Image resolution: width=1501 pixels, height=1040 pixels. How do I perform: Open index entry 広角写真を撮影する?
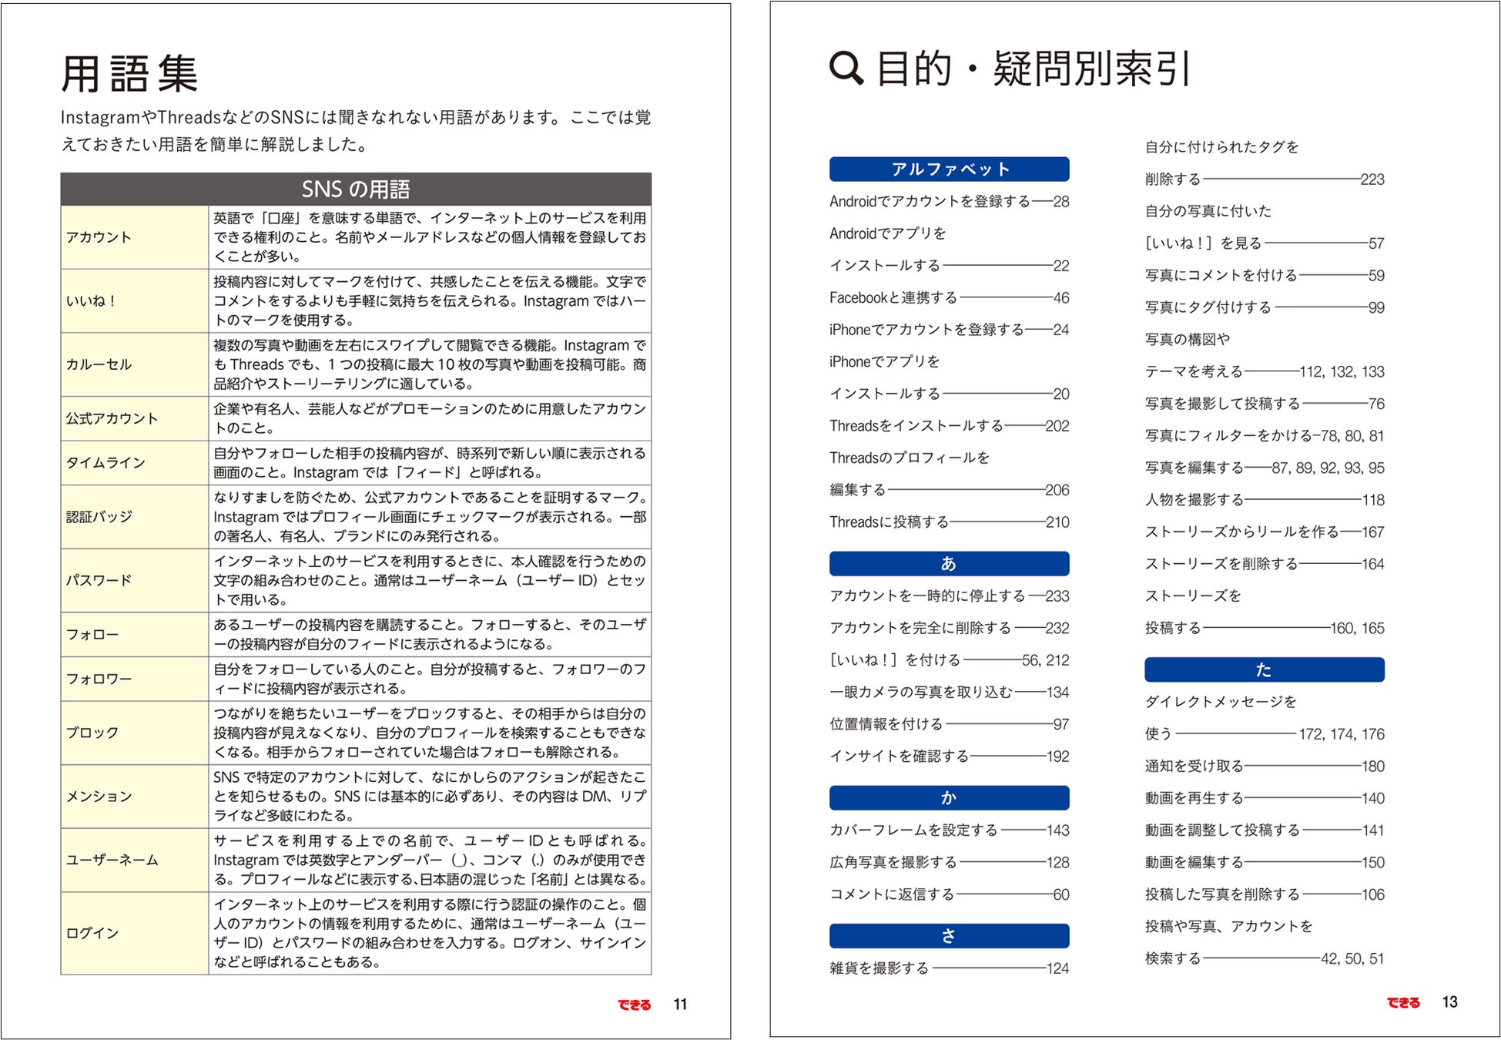[x=893, y=863]
